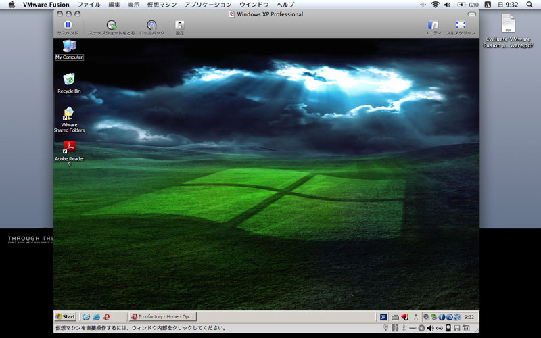Click the CD/DVD drive status icon
Screen dimensions: 541x338
421,328
